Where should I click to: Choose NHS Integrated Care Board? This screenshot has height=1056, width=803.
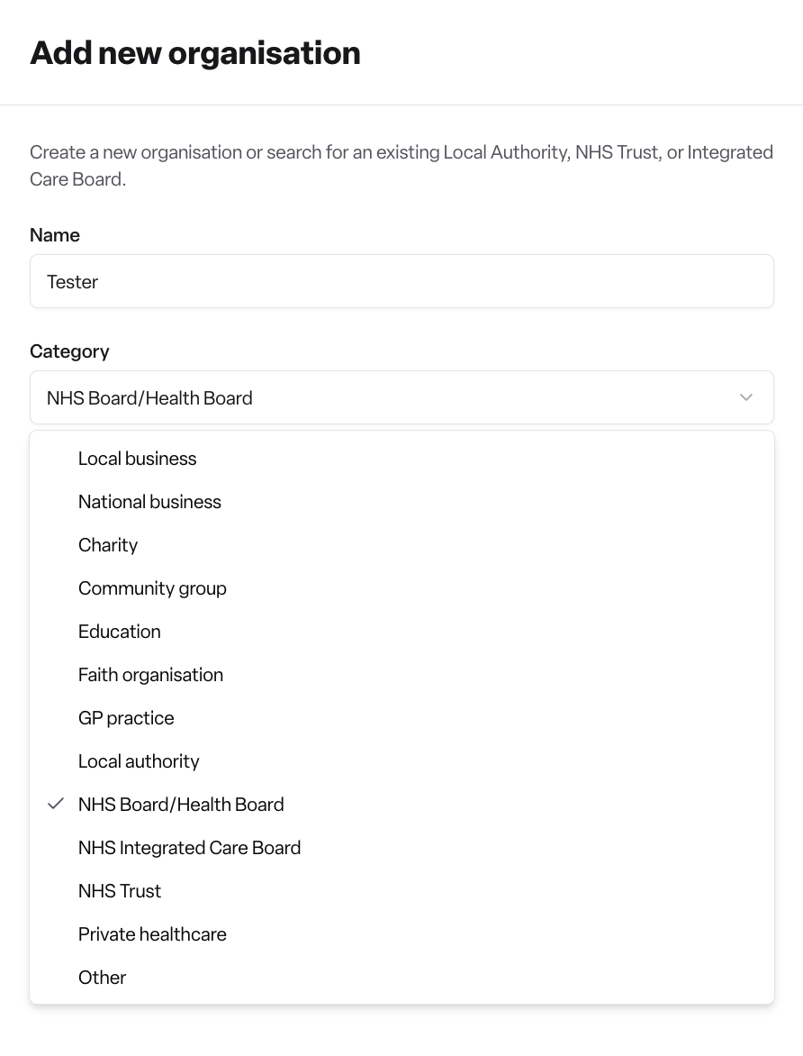pyautogui.click(x=401, y=847)
